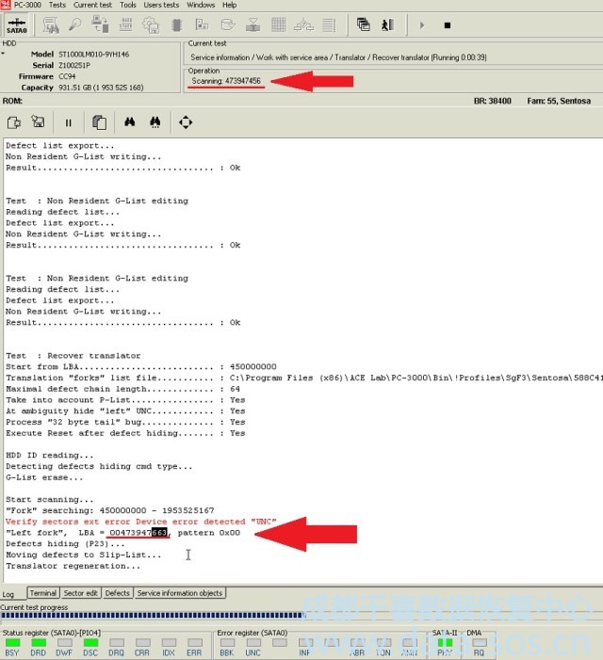Click the second binoculars find-next icon
This screenshot has width=603, height=660.
point(155,121)
